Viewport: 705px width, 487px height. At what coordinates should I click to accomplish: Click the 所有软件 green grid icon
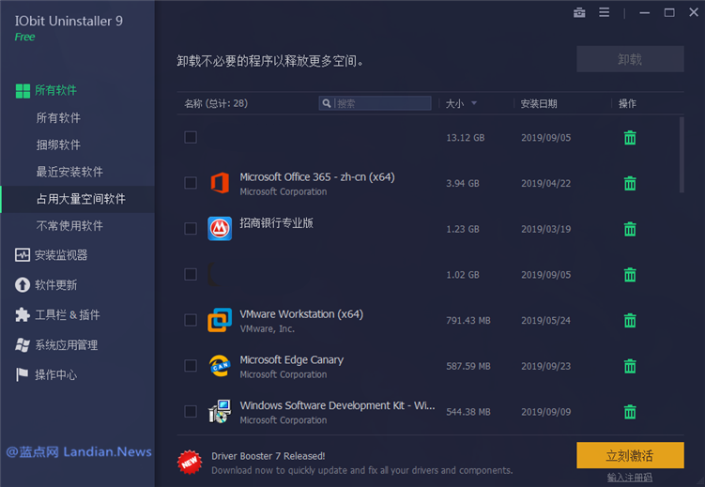tap(23, 91)
